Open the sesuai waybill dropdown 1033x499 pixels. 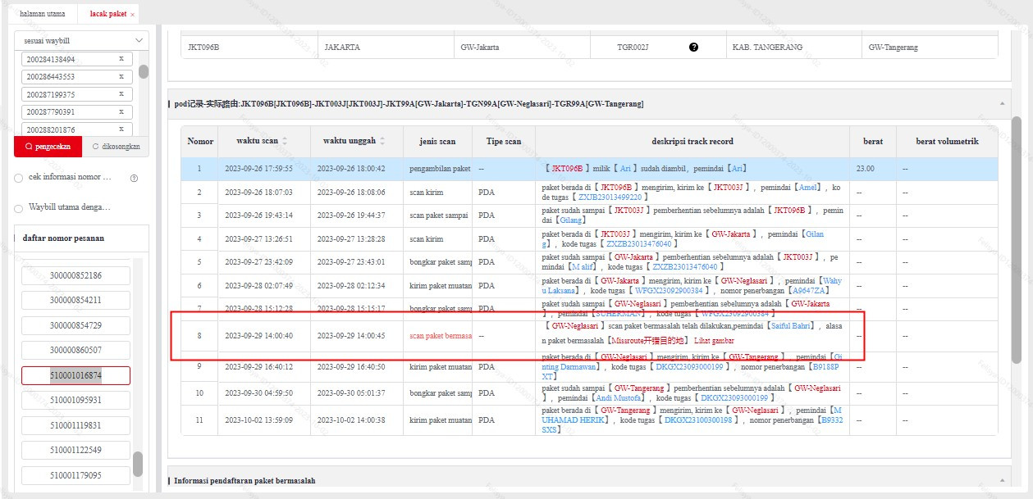point(82,40)
